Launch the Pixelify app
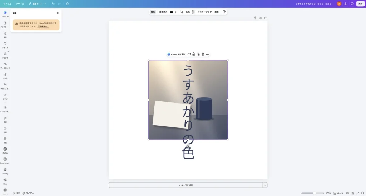 pyautogui.click(x=5, y=171)
